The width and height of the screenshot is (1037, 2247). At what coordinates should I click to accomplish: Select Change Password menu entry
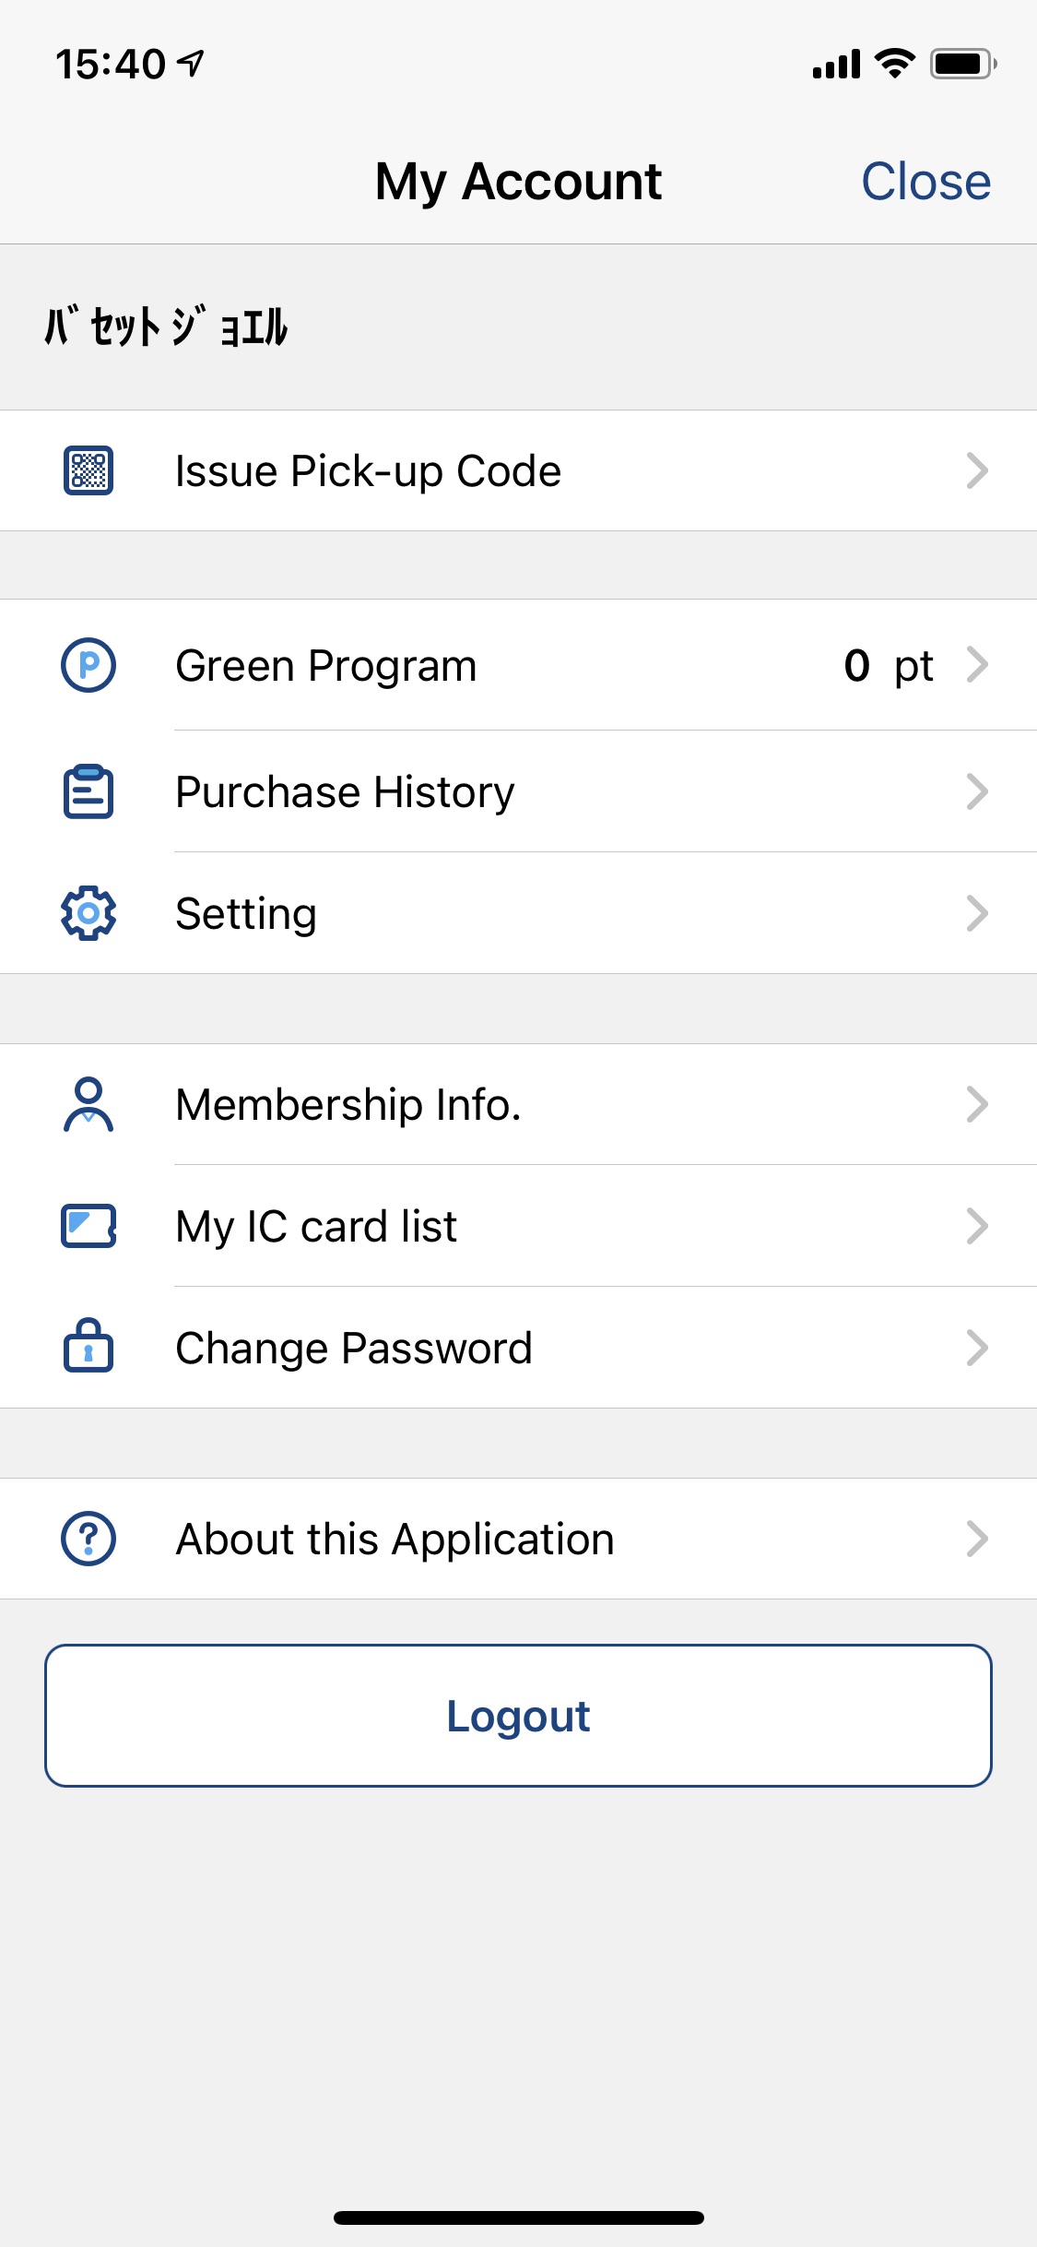[x=354, y=1348]
